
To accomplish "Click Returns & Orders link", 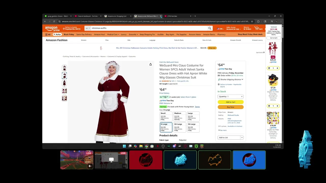I will pyautogui.click(x=247, y=28).
